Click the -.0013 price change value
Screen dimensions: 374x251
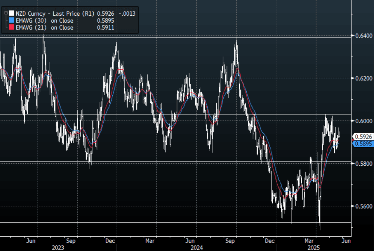tap(127, 14)
